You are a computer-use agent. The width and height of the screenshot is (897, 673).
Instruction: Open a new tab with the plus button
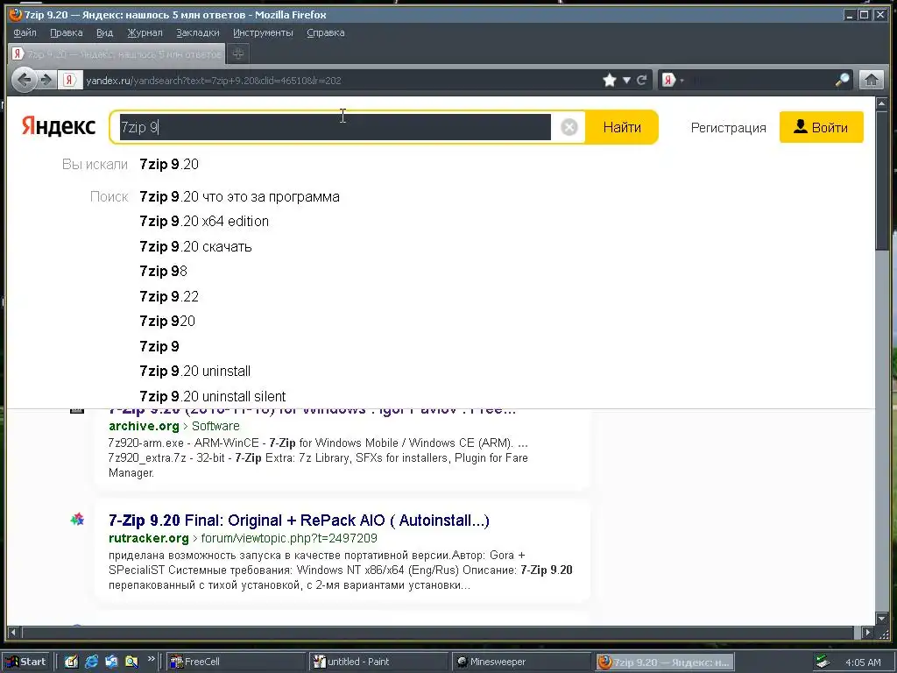point(238,53)
